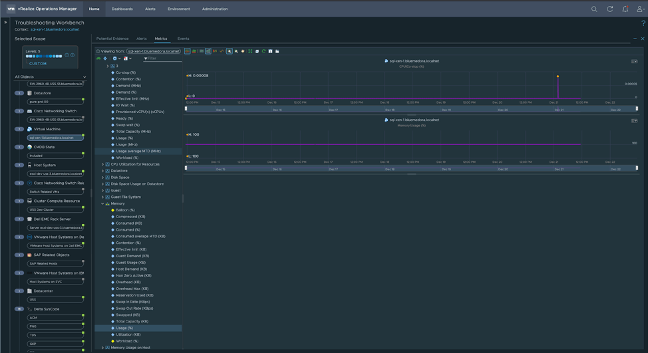The image size is (648, 353).
Task: Click the green refresh charts toolbar icon
Action: point(263,51)
